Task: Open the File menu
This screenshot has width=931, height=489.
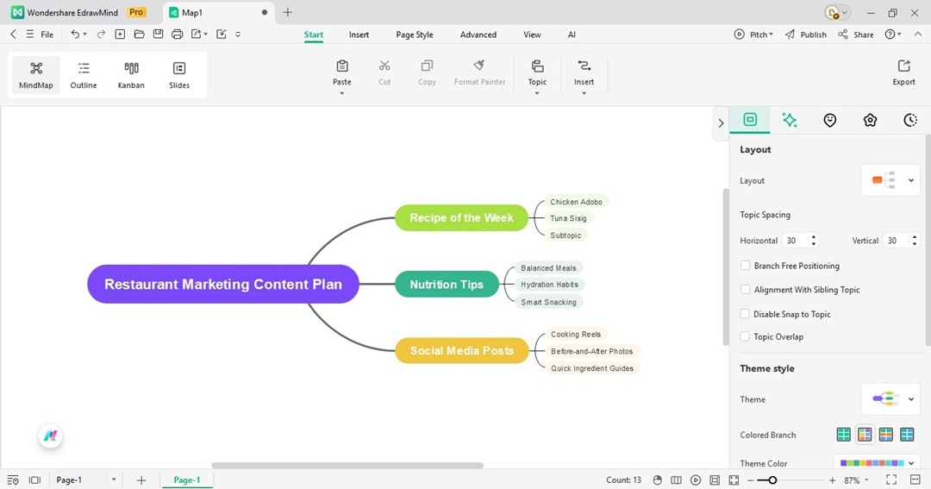Action: click(x=47, y=34)
